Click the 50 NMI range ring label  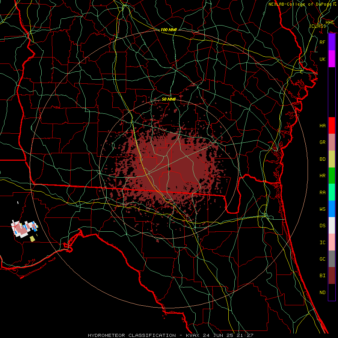169,99
